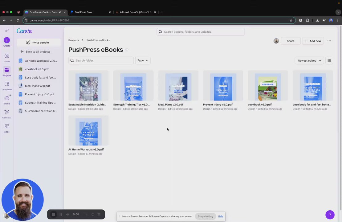Open the purple help question button

coord(330,215)
